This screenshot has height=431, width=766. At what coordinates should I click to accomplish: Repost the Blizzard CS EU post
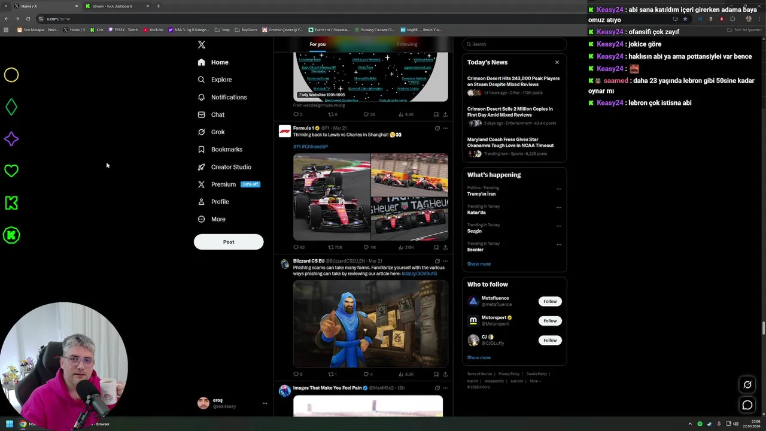click(x=331, y=374)
